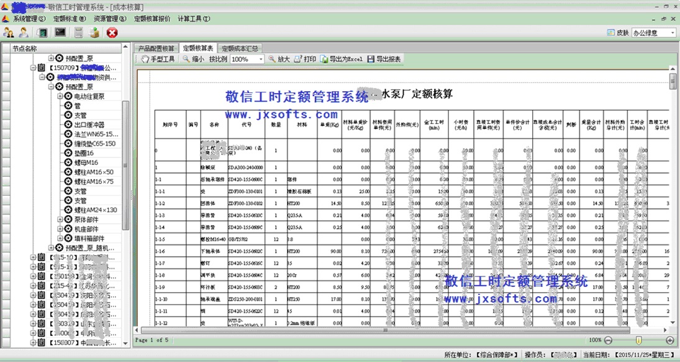Click the gear icon beside 缠绕垫C65-150
The width and height of the screenshot is (680, 362).
[x=68, y=143]
